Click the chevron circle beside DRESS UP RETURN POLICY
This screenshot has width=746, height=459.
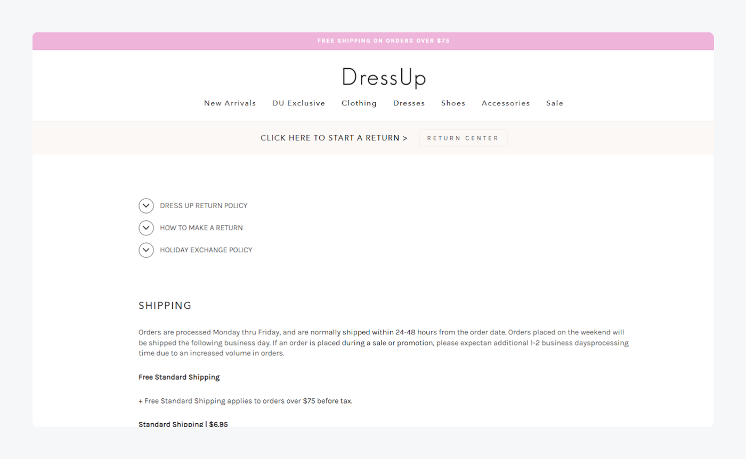coord(146,206)
